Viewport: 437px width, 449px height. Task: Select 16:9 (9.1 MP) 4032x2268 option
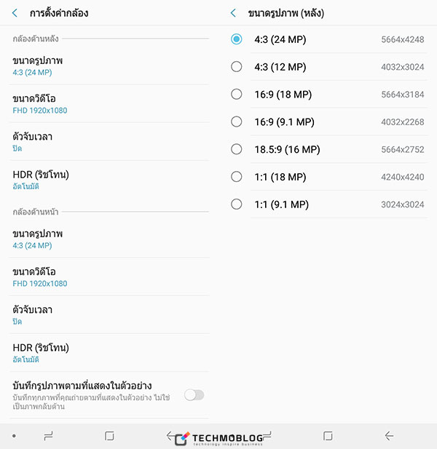point(328,122)
